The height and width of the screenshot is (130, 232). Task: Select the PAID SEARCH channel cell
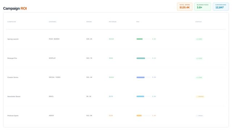click(x=54, y=39)
